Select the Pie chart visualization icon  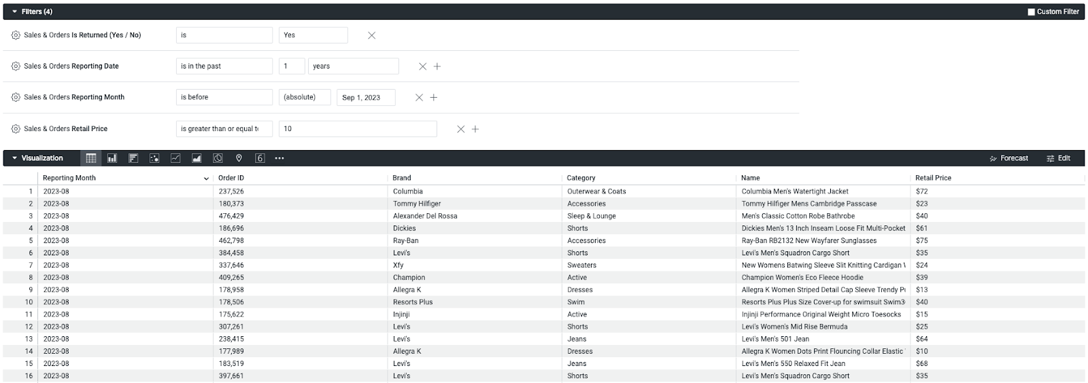(218, 158)
